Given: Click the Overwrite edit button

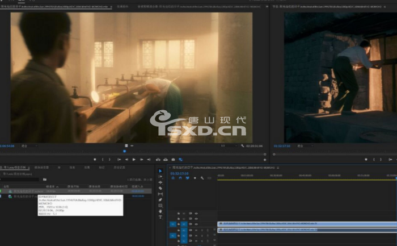Looking at the screenshot, I should 166,160.
